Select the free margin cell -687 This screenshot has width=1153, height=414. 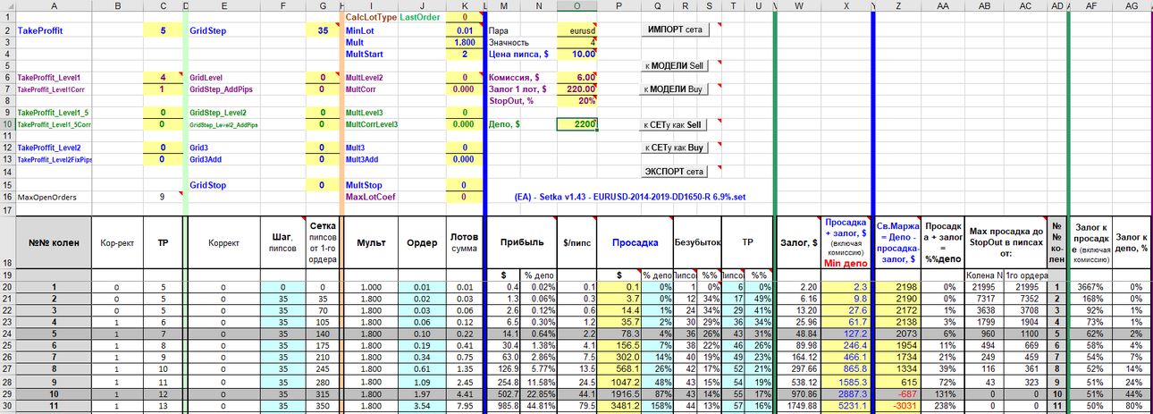(898, 393)
